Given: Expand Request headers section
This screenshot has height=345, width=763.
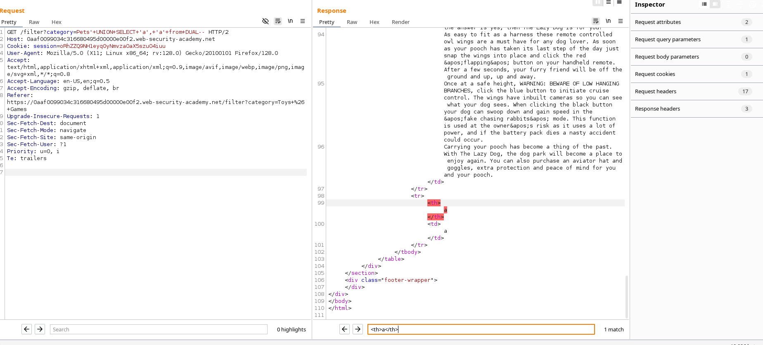Looking at the screenshot, I should [x=697, y=92].
